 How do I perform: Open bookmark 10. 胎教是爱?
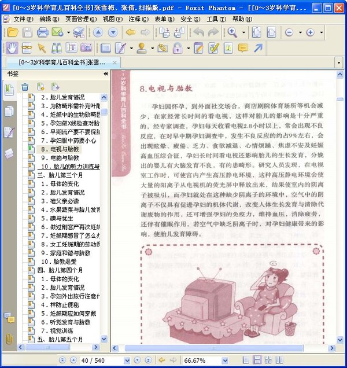coord(59,262)
